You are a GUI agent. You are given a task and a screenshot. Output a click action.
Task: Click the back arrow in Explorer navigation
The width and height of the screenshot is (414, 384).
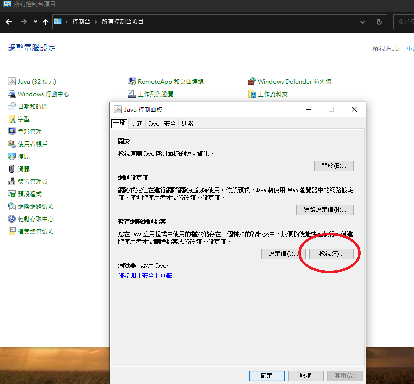pyautogui.click(x=9, y=22)
